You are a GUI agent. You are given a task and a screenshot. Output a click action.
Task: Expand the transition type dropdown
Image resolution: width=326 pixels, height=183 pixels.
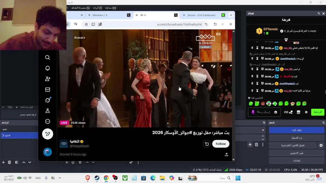click(263, 130)
